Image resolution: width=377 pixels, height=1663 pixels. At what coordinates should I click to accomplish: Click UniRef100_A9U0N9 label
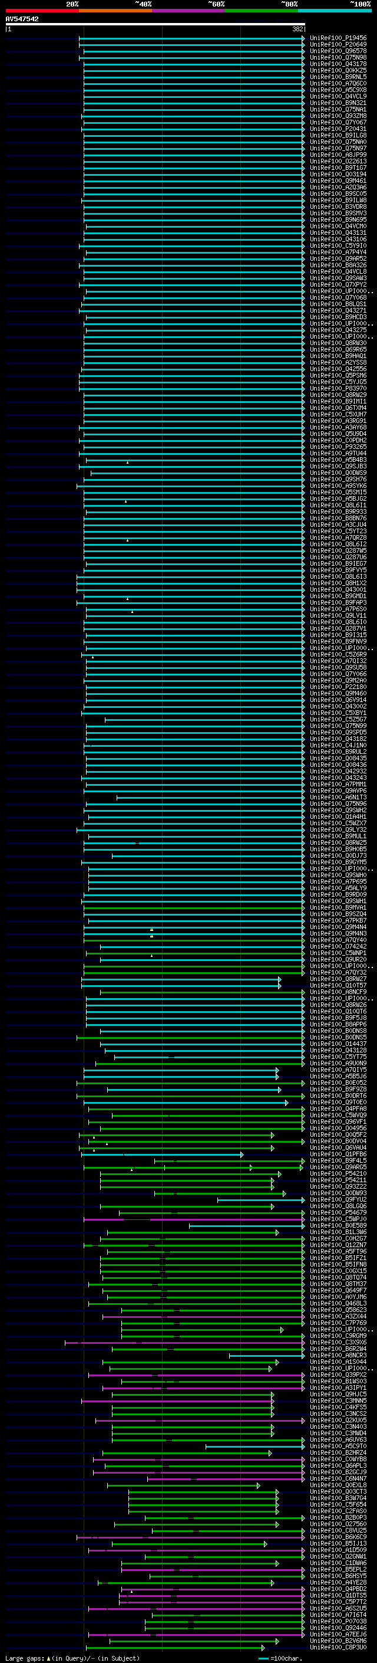point(338,1063)
